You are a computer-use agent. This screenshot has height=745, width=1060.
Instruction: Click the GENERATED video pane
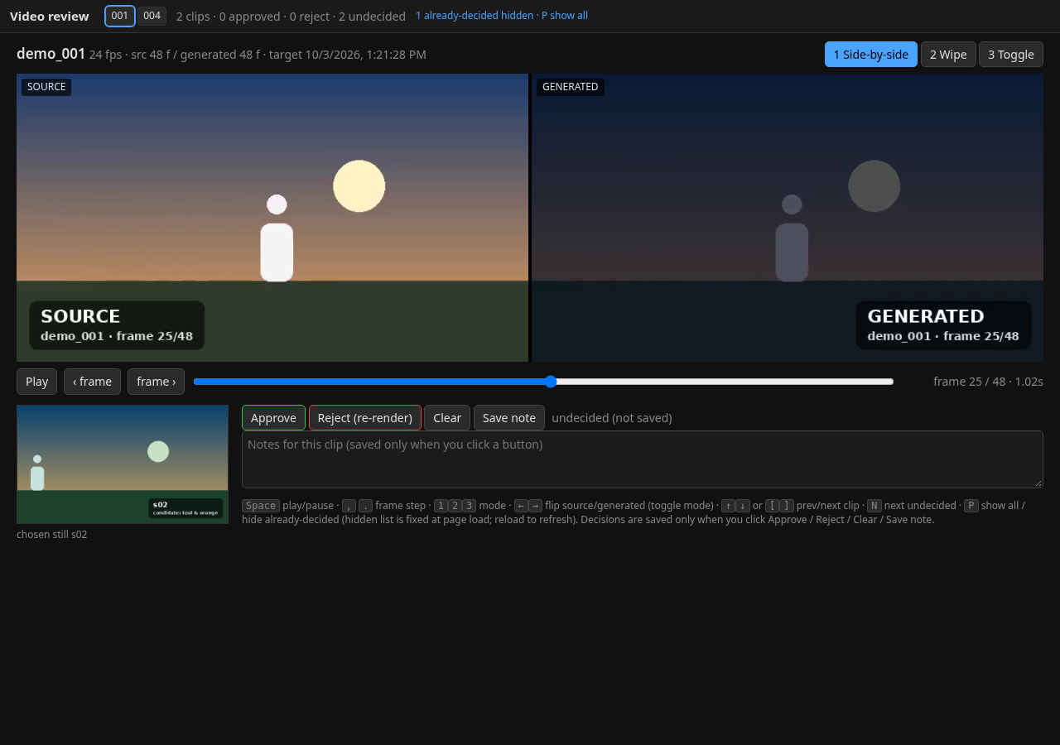click(788, 218)
